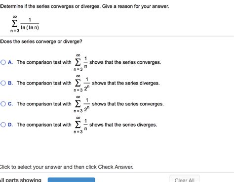This screenshot has width=234, height=182.
Task: Pick option D radio button
Action: 3,125
